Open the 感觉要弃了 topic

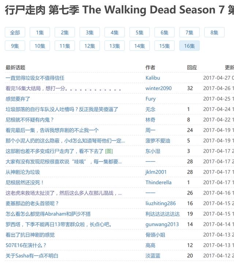(x=18, y=99)
